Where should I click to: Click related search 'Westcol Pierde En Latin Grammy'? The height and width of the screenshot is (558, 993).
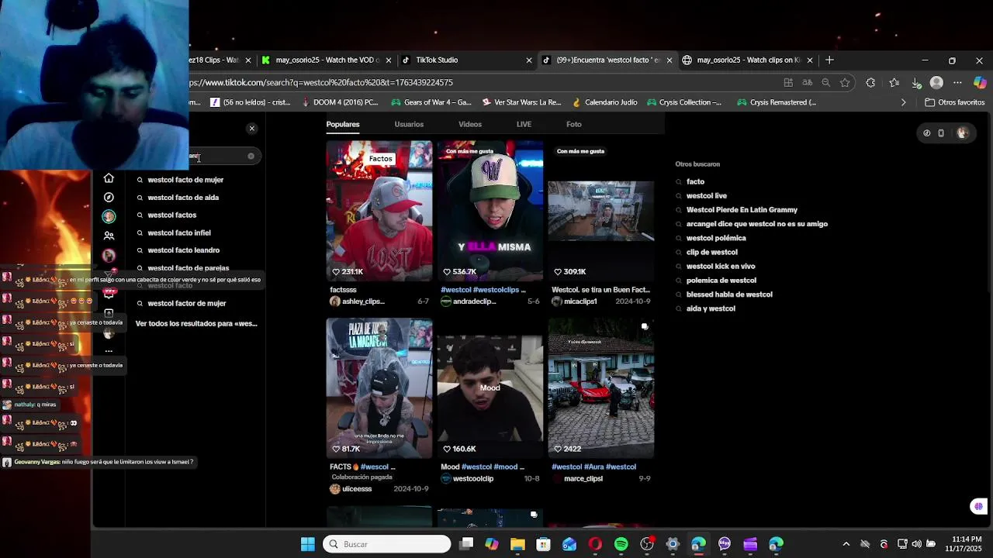742,210
